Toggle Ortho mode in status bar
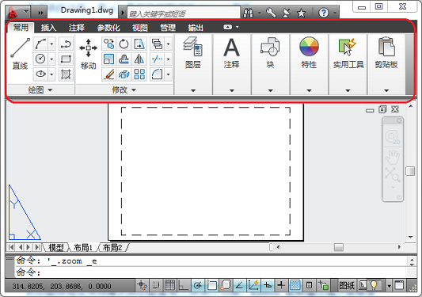The image size is (422, 297). point(184,285)
